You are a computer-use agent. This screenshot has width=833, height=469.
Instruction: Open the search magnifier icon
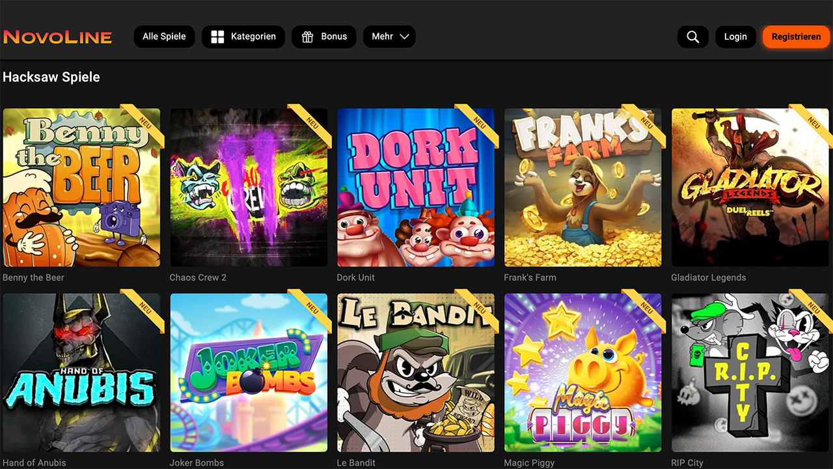point(693,37)
